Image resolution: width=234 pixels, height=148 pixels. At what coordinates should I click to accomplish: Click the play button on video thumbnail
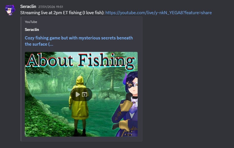[x=78, y=94]
